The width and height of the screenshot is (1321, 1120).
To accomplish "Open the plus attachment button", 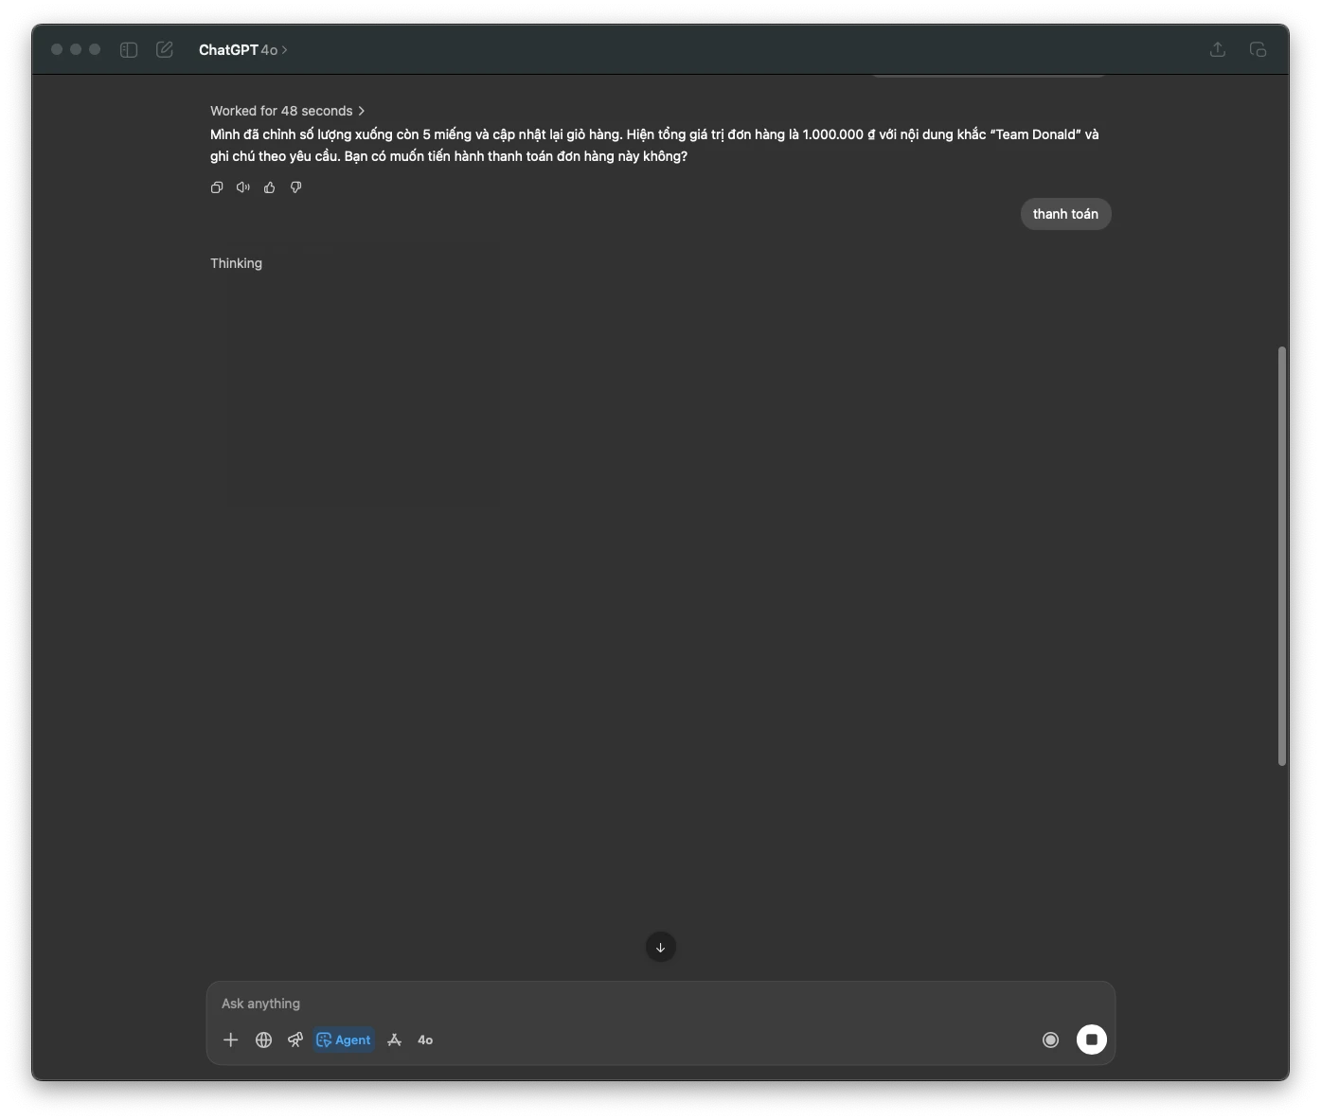I will coord(230,1040).
